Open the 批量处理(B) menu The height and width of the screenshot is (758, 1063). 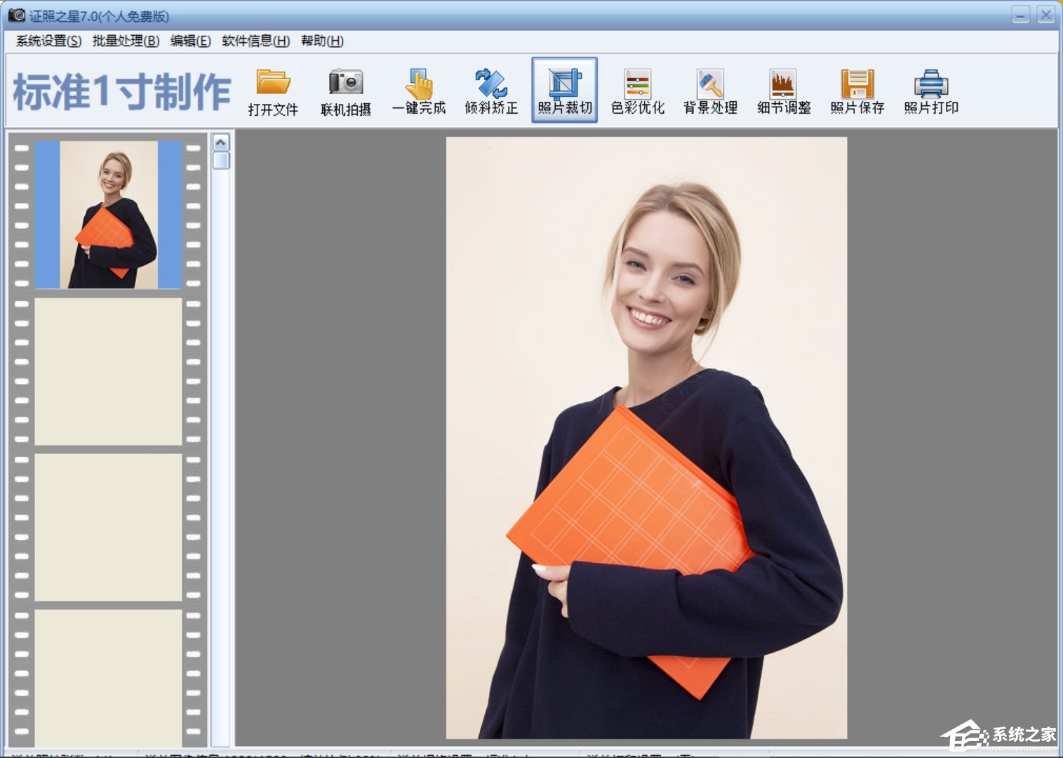(x=126, y=41)
